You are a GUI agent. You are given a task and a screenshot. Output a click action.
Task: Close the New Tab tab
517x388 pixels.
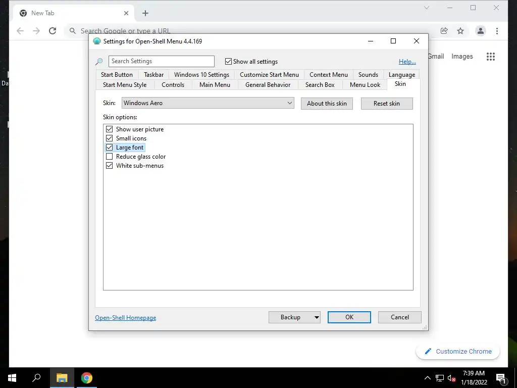pos(126,13)
